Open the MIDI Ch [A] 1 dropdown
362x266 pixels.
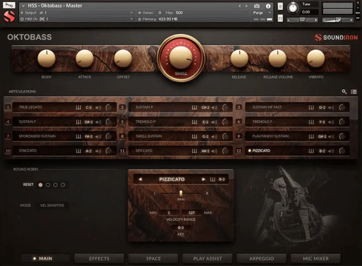tap(131, 19)
